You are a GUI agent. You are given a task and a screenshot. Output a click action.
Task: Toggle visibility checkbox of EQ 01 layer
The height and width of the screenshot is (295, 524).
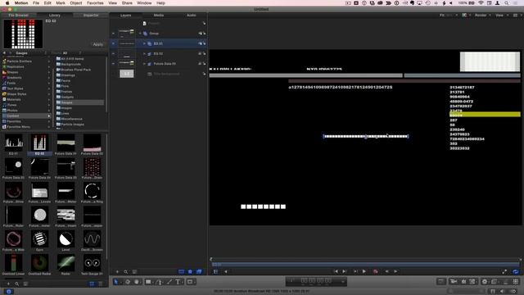(113, 43)
